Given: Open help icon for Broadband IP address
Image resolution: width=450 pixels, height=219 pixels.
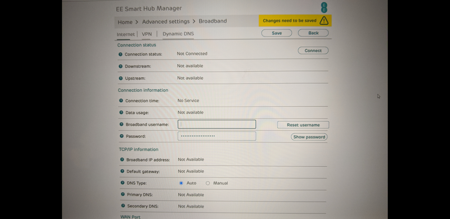Looking at the screenshot, I should (x=122, y=160).
